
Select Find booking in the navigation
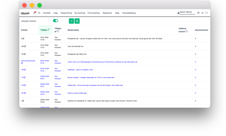tap(94, 13)
